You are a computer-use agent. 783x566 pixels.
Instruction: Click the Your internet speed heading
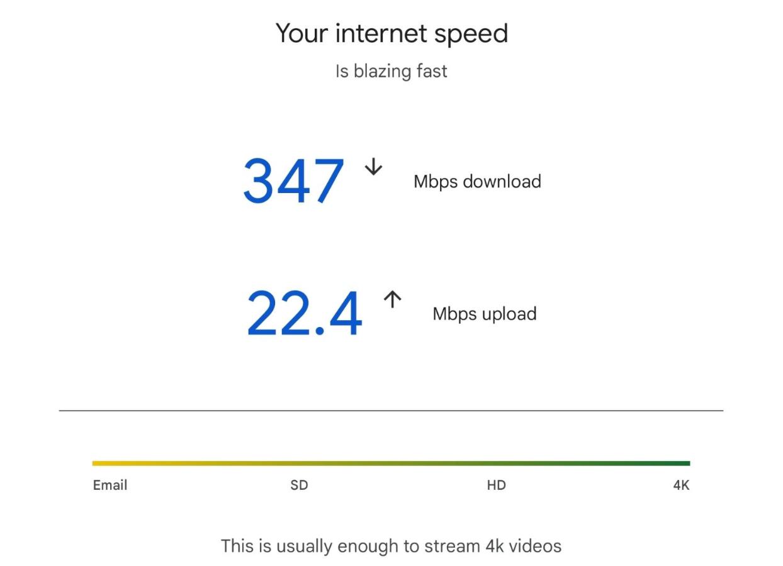tap(391, 33)
